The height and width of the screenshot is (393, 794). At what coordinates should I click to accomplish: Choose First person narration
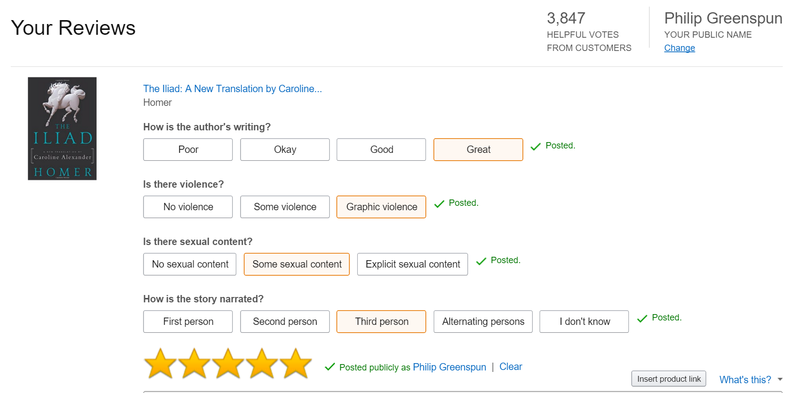[188, 321]
